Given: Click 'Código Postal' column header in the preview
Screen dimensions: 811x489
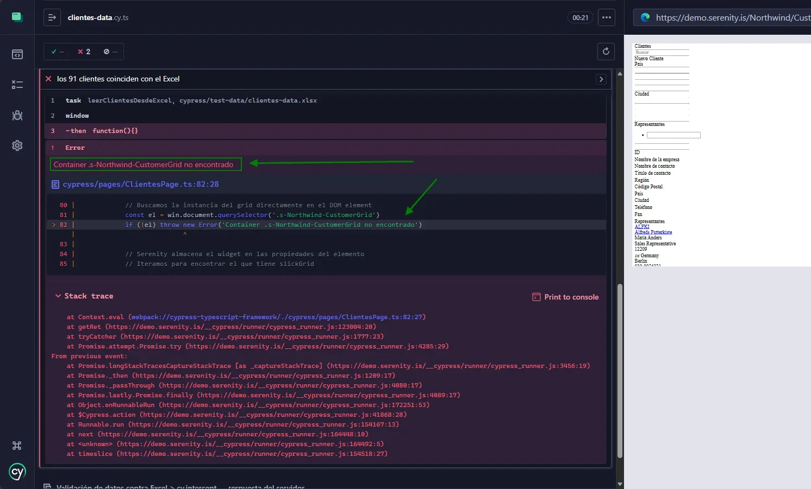Looking at the screenshot, I should tap(648, 187).
